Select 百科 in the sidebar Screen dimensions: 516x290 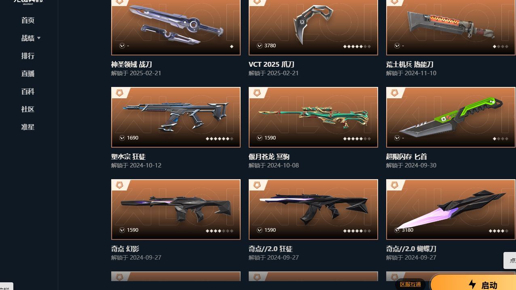(x=28, y=91)
